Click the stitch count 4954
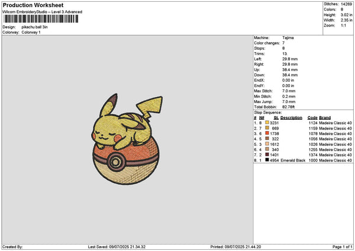The width and height of the screenshot is (355, 251). click(274, 160)
